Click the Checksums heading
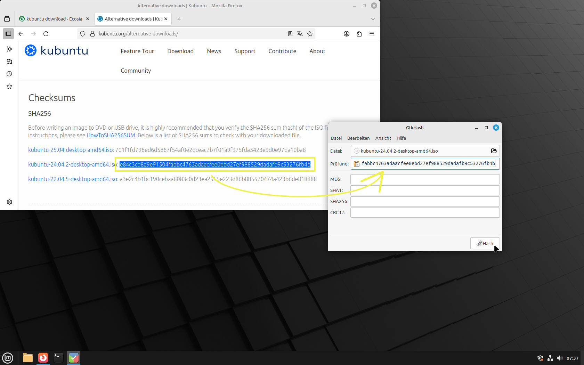 click(52, 98)
